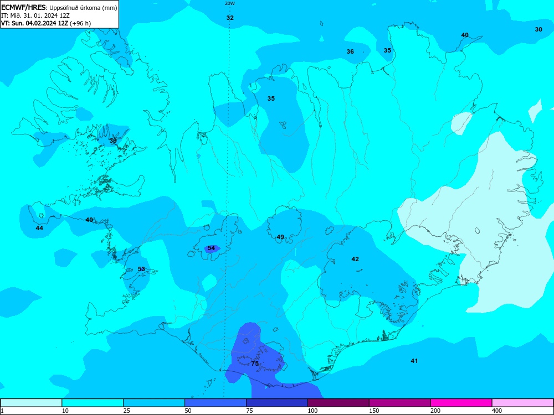Click the precipitation value 75 on the map
The width and height of the screenshot is (554, 415).
255,364
